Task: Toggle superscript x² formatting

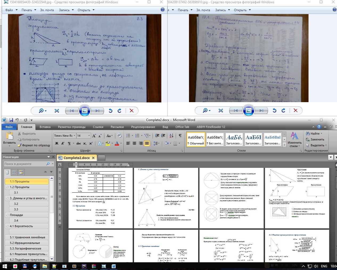Action: 91,143
